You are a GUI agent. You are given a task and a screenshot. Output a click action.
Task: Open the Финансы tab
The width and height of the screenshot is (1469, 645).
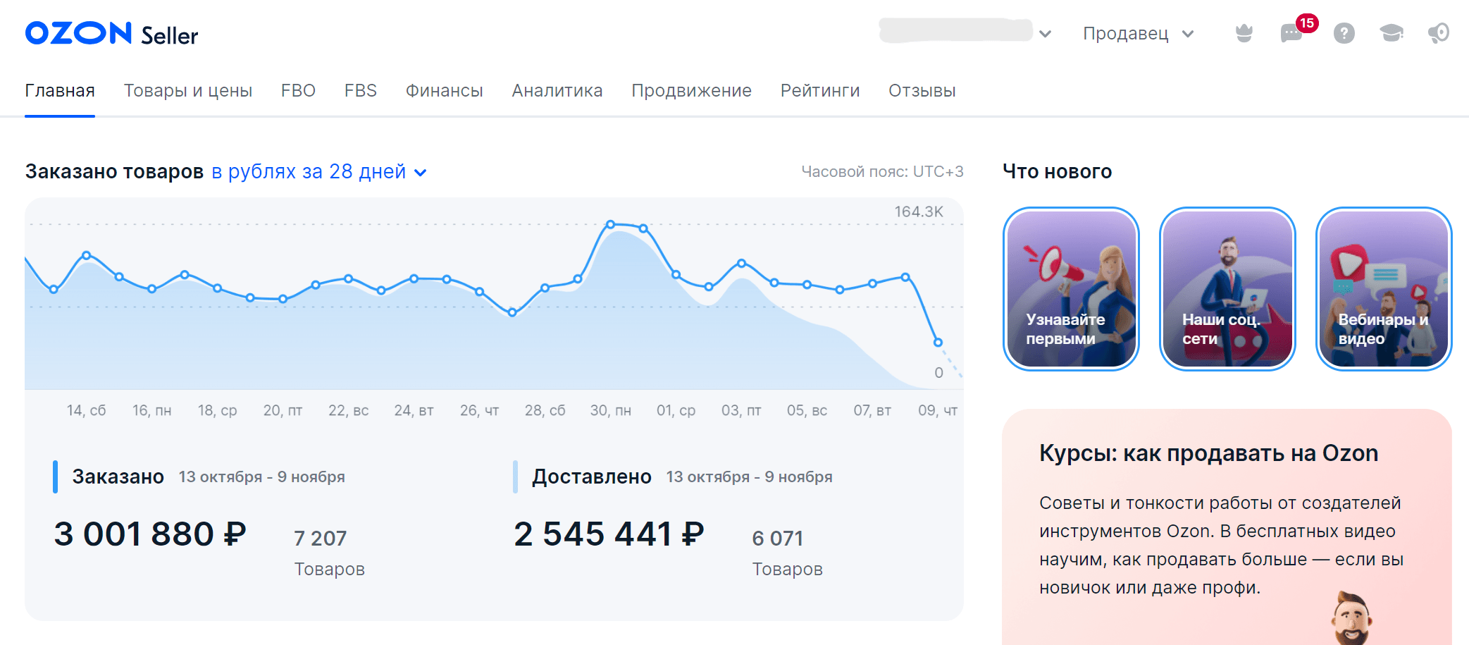tap(445, 91)
